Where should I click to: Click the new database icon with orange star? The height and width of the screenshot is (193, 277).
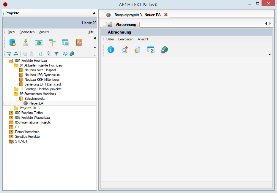(12, 42)
